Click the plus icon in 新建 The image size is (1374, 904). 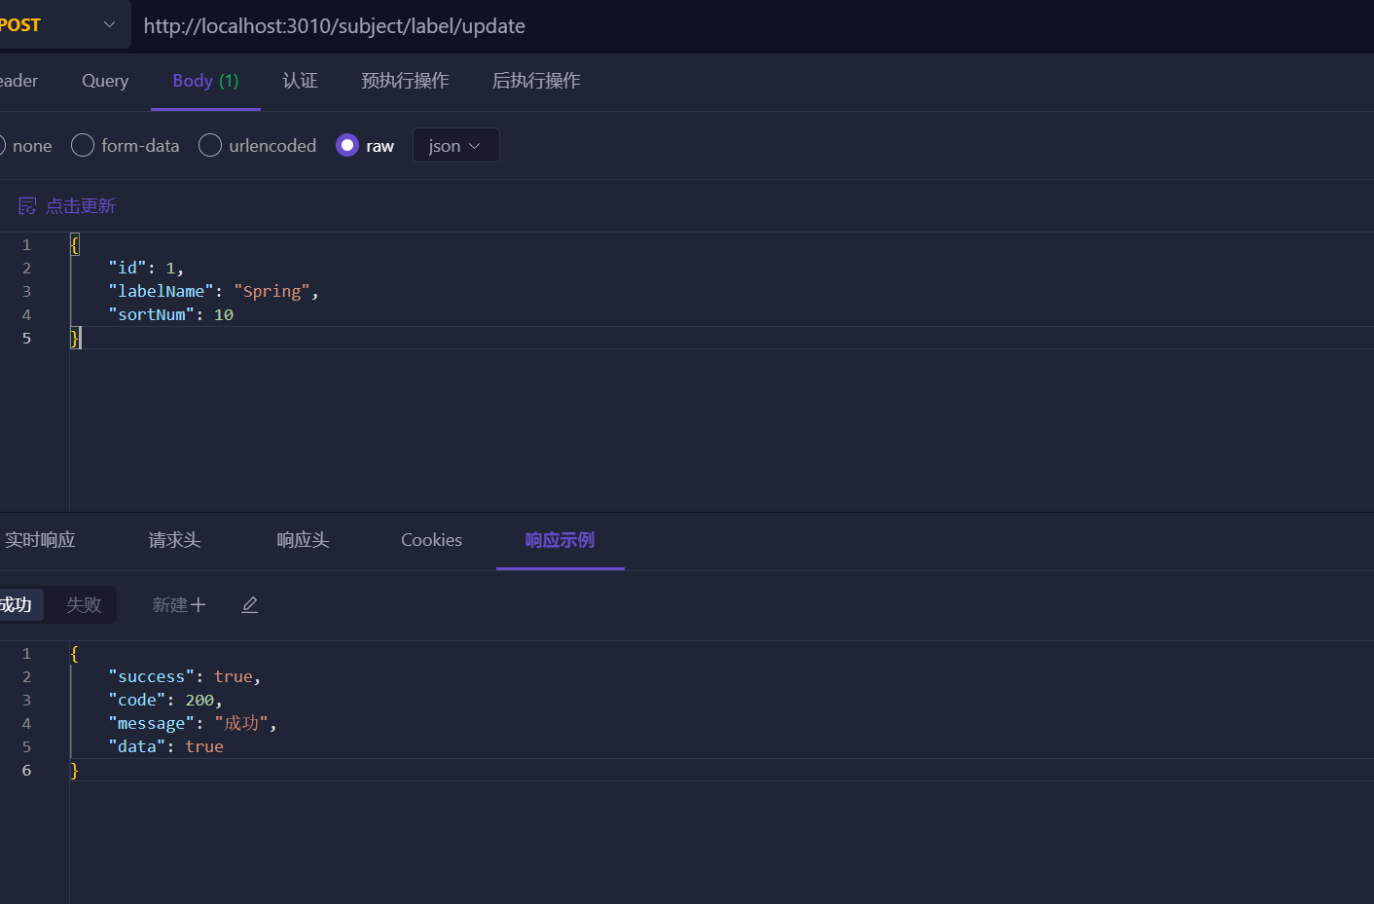[199, 605]
